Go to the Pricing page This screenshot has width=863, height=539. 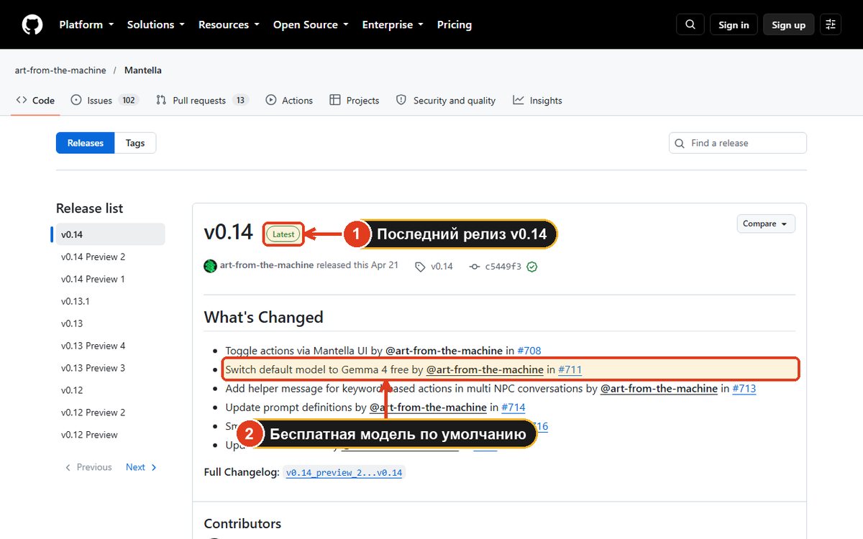[455, 24]
